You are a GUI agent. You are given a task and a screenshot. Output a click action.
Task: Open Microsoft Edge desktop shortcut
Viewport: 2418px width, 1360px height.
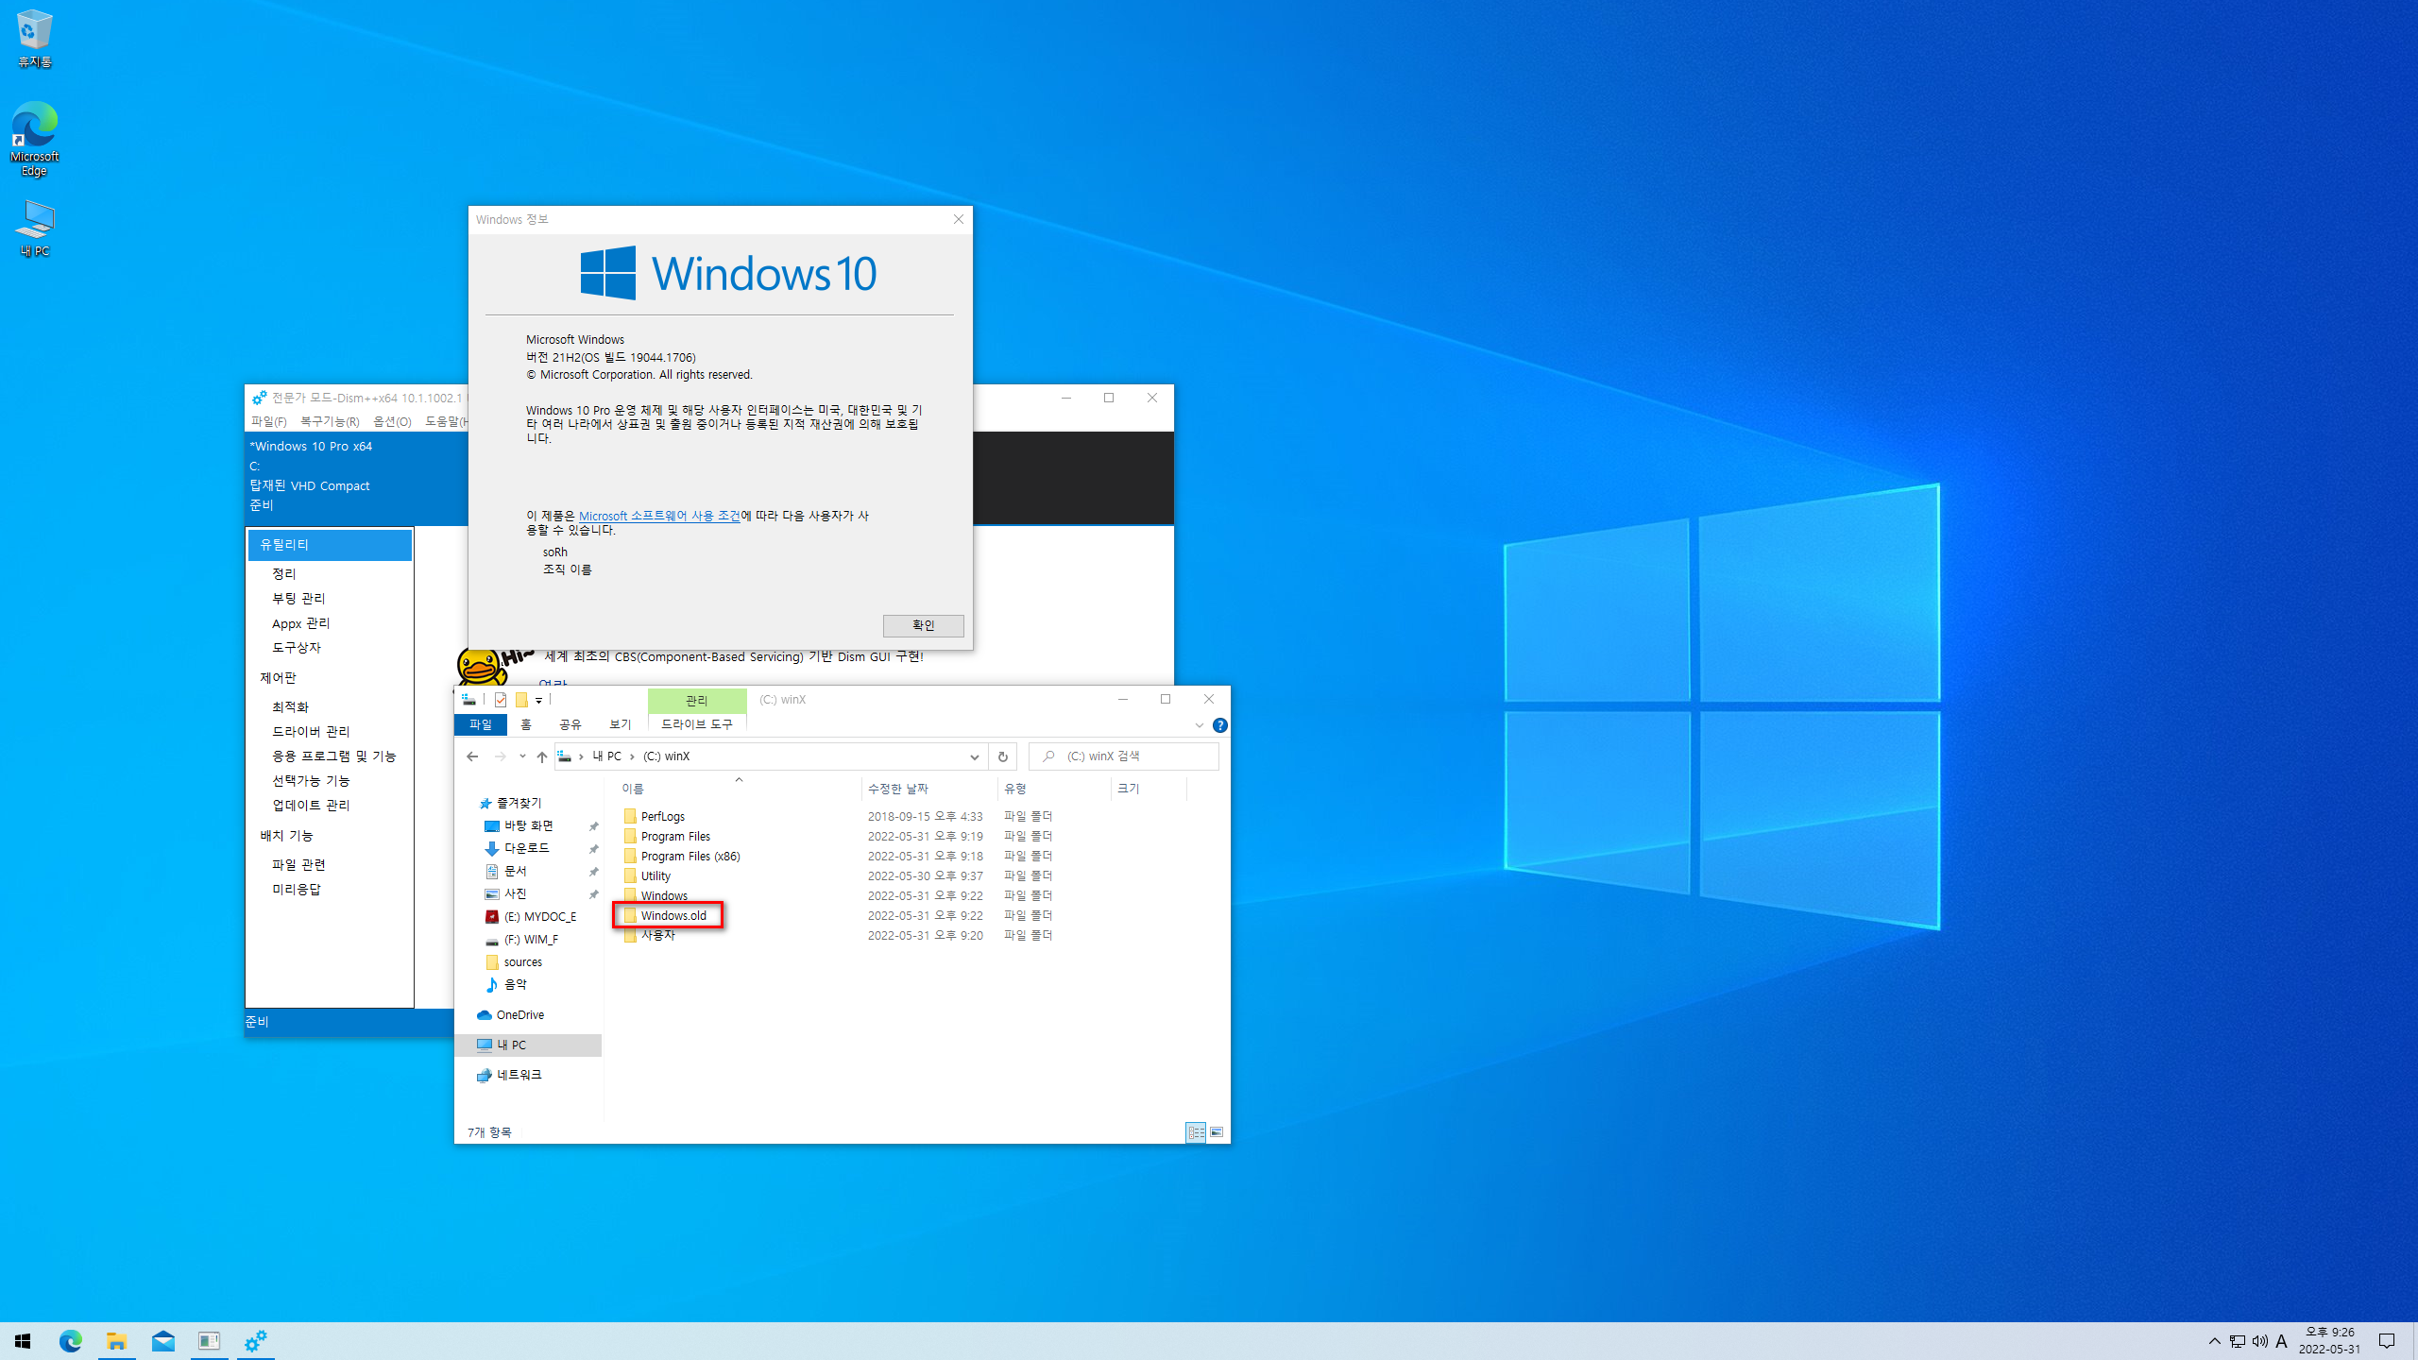[x=34, y=139]
